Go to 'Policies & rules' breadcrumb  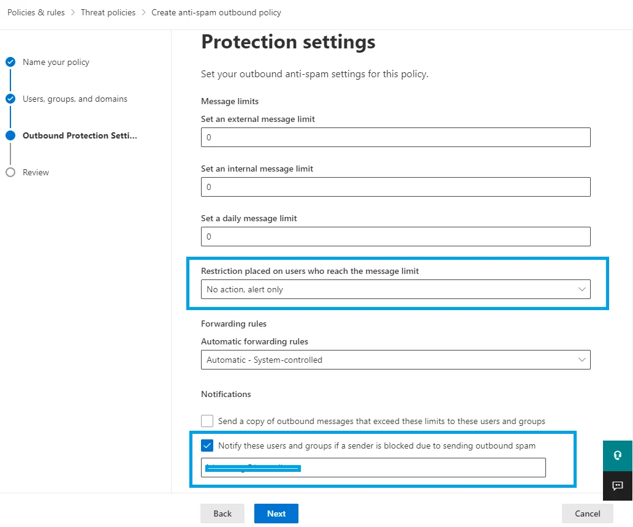click(36, 12)
